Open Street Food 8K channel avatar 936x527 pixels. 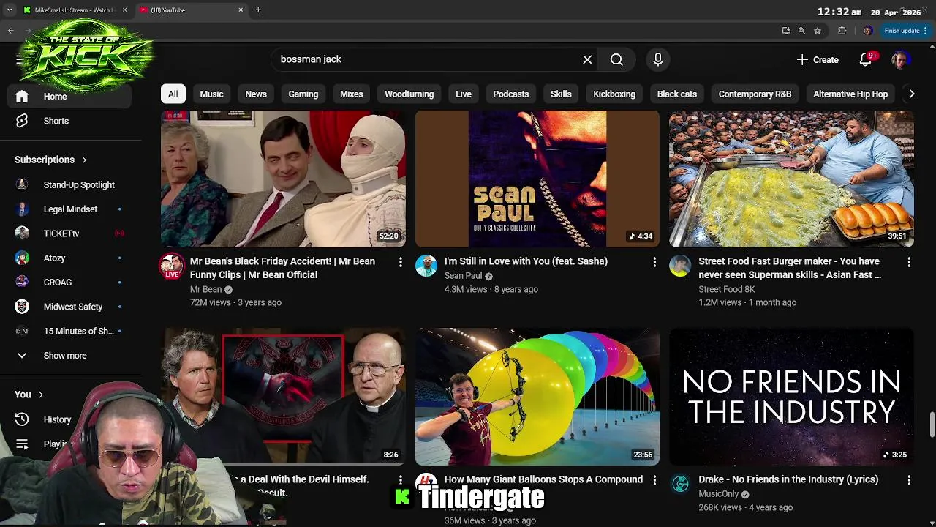coord(680,265)
